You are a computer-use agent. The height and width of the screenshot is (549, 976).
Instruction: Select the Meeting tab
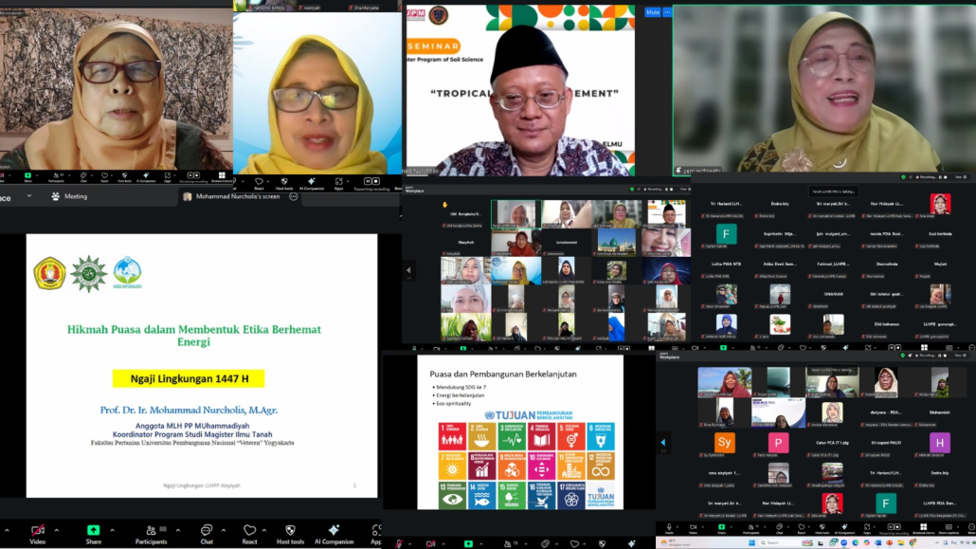pos(69,196)
